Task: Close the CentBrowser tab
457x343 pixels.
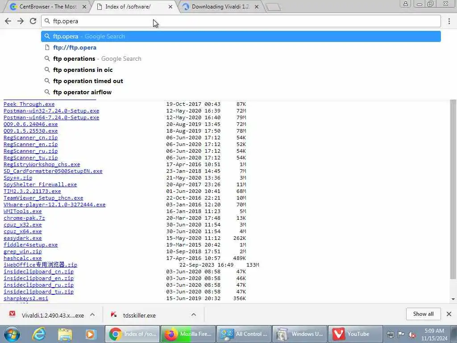Action: [84, 7]
